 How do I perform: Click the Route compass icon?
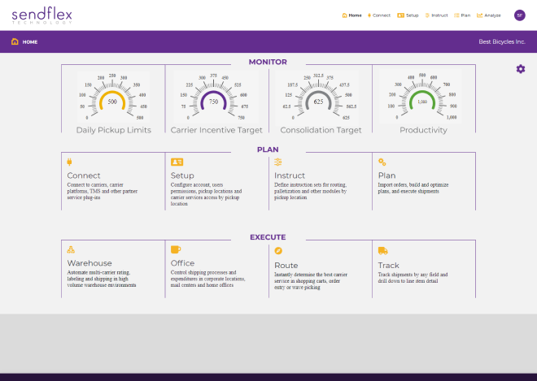(278, 250)
